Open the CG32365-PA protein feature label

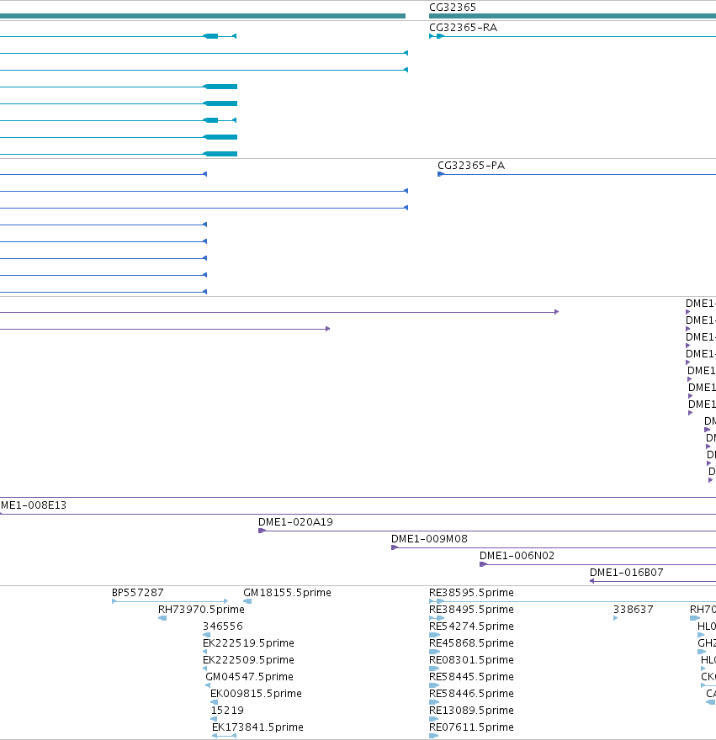coord(471,165)
